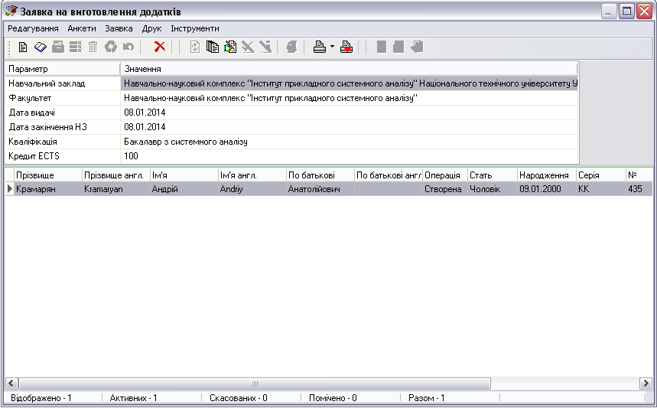Image resolution: width=657 pixels, height=408 pixels.
Task: Sort by По батькові column header
Action: 320,175
